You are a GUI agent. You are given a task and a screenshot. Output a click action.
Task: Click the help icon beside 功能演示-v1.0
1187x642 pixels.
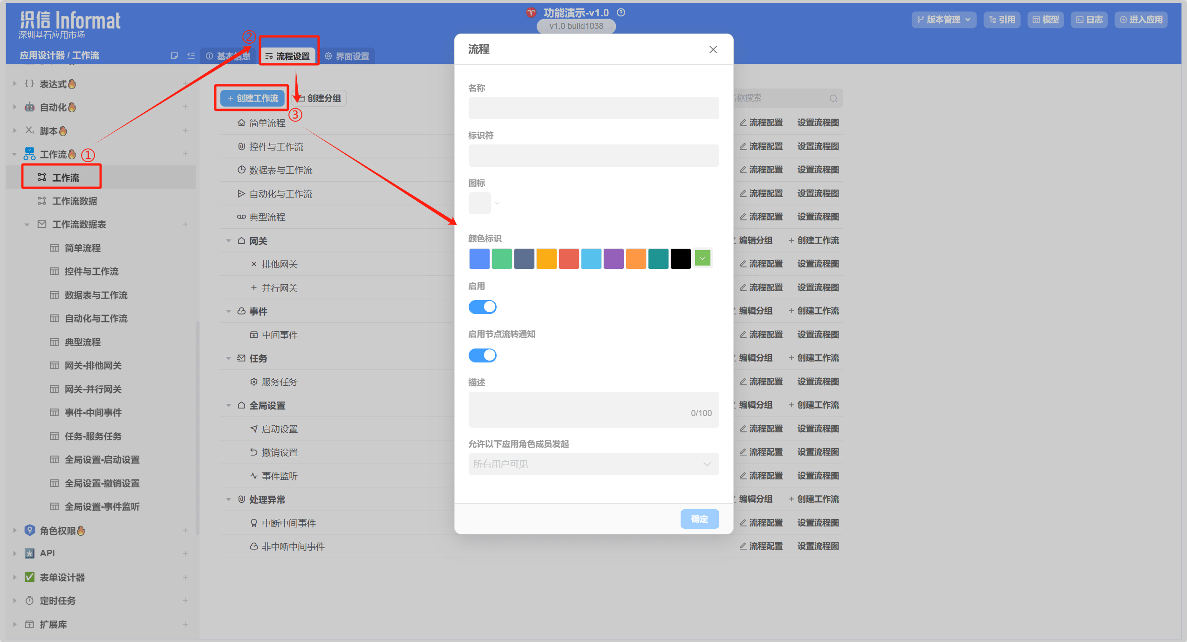621,13
